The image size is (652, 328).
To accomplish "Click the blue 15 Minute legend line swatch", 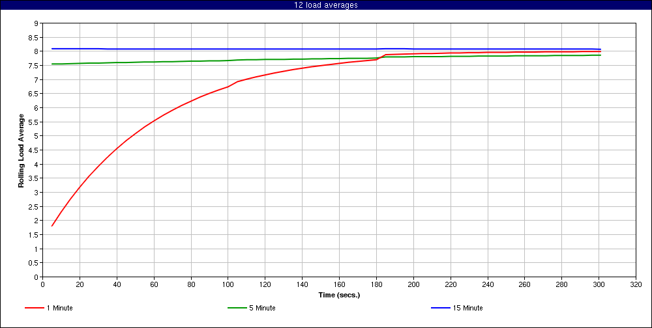I will (x=440, y=308).
